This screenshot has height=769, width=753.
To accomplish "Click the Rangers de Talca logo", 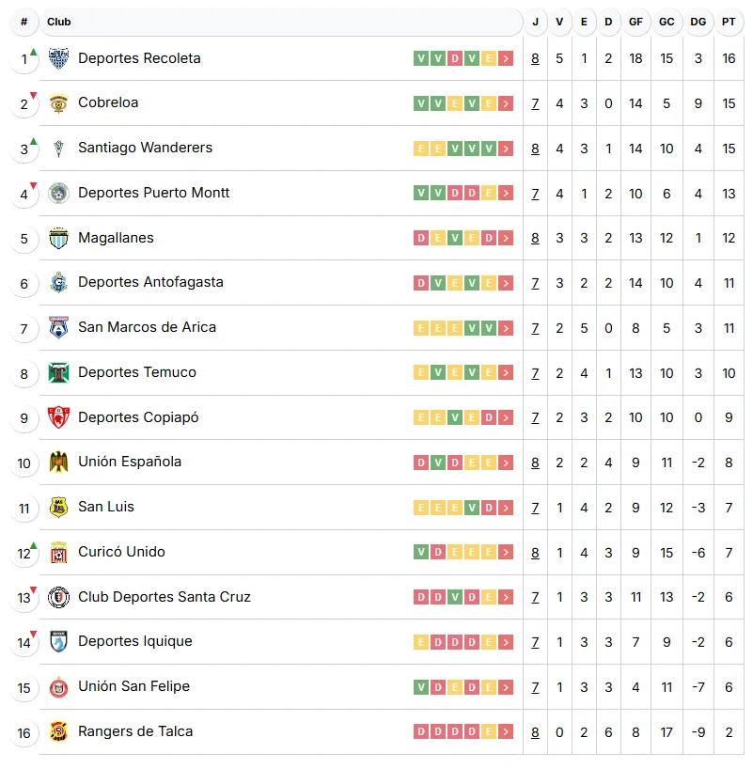I will click(58, 732).
